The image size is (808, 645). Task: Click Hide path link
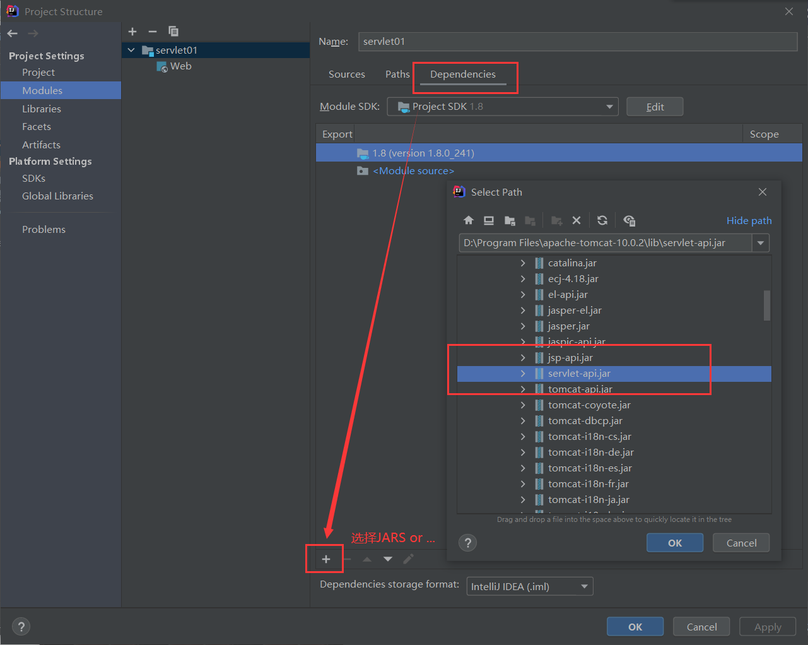[749, 220]
